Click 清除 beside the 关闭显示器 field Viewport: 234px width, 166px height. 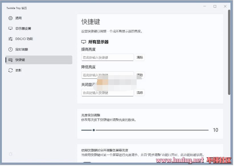click(140, 93)
